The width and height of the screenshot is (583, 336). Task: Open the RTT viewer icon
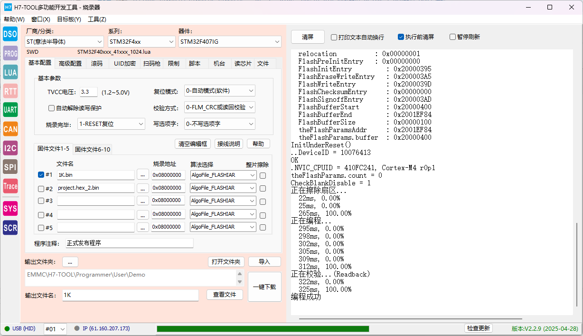coord(10,91)
